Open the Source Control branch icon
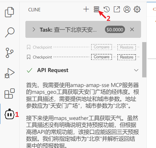 tap(10, 53)
